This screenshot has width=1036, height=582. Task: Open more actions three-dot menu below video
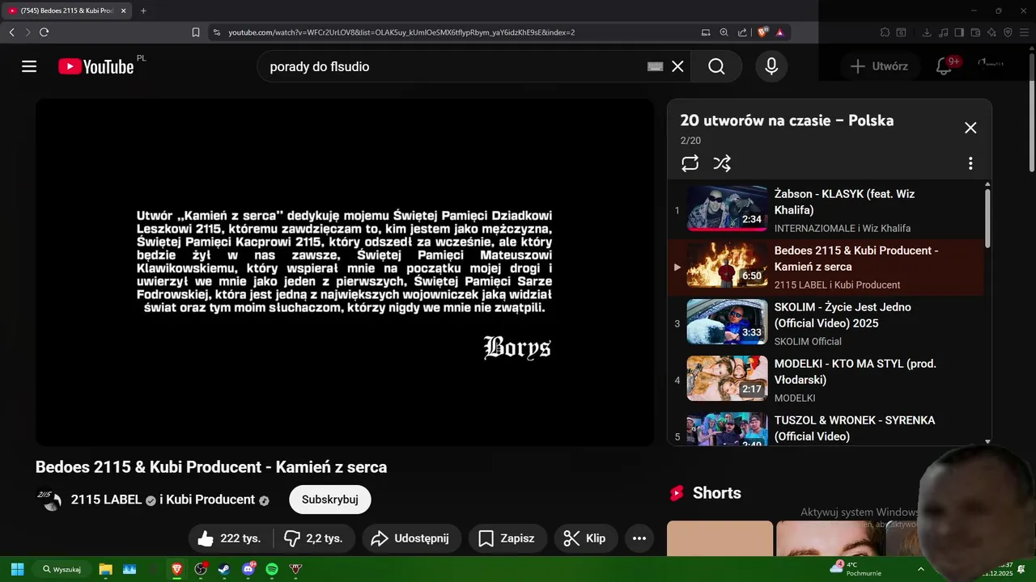[639, 538]
